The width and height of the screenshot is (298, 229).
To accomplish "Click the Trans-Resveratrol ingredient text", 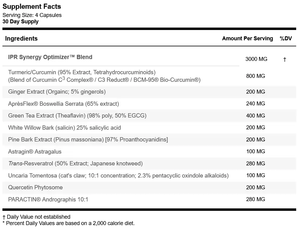I will (75, 164).
